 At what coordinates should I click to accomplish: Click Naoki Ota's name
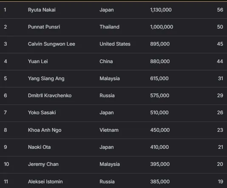(39, 147)
